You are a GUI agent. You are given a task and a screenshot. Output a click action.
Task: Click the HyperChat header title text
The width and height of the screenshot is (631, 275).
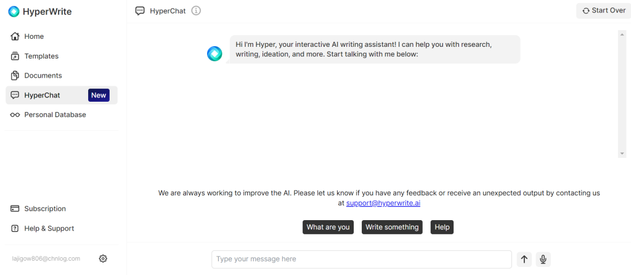tap(168, 11)
